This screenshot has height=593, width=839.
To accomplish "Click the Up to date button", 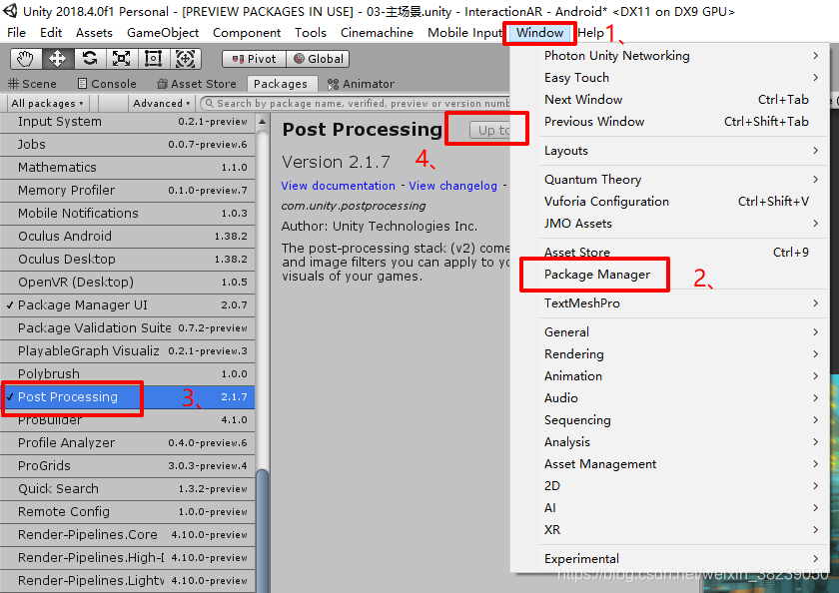I will coord(490,130).
